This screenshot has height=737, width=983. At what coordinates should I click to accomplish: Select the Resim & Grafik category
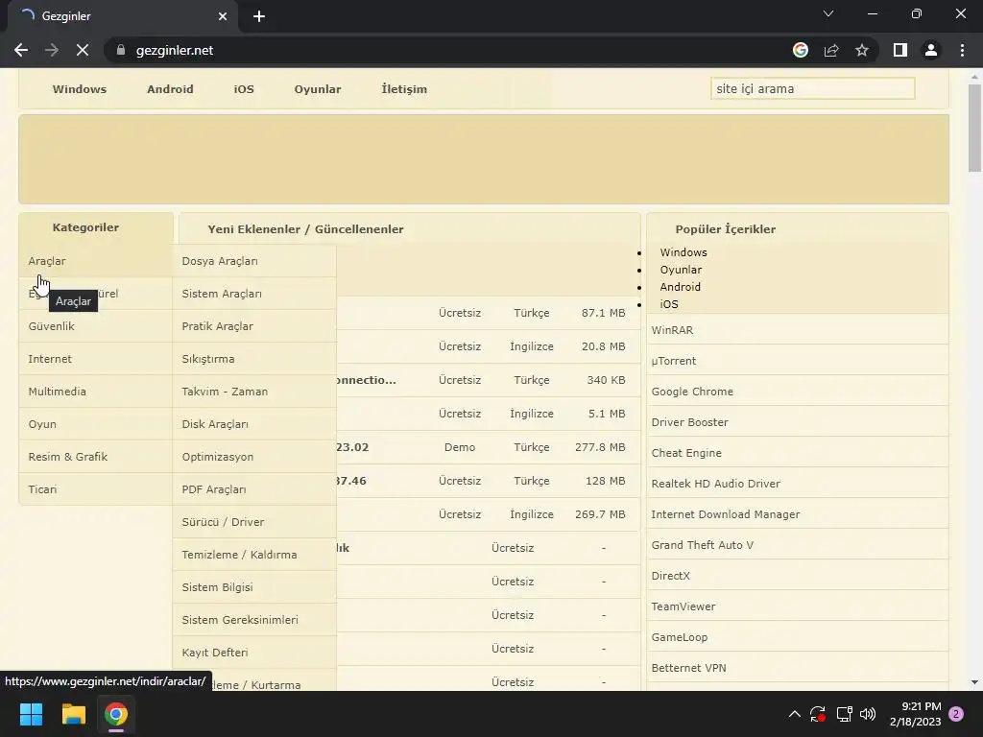(x=96, y=456)
